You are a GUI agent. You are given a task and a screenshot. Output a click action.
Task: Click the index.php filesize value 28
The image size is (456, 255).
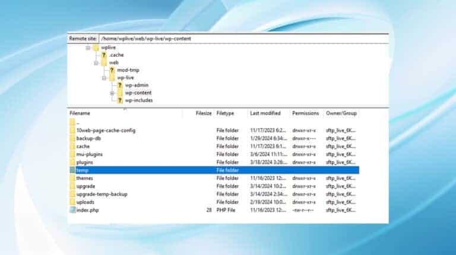click(x=209, y=210)
